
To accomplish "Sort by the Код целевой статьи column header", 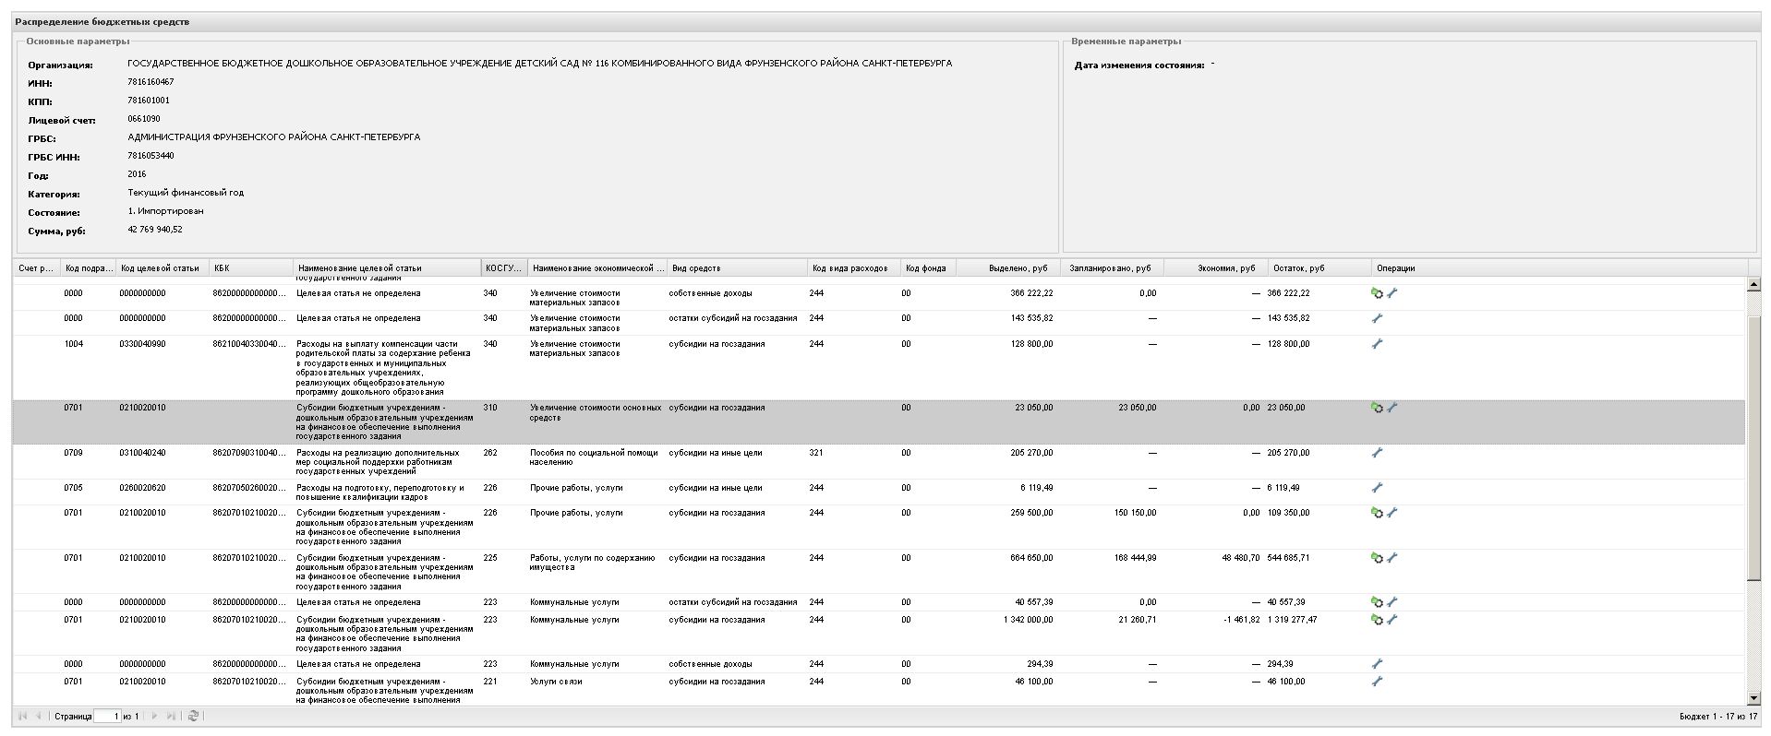I will 163,268.
